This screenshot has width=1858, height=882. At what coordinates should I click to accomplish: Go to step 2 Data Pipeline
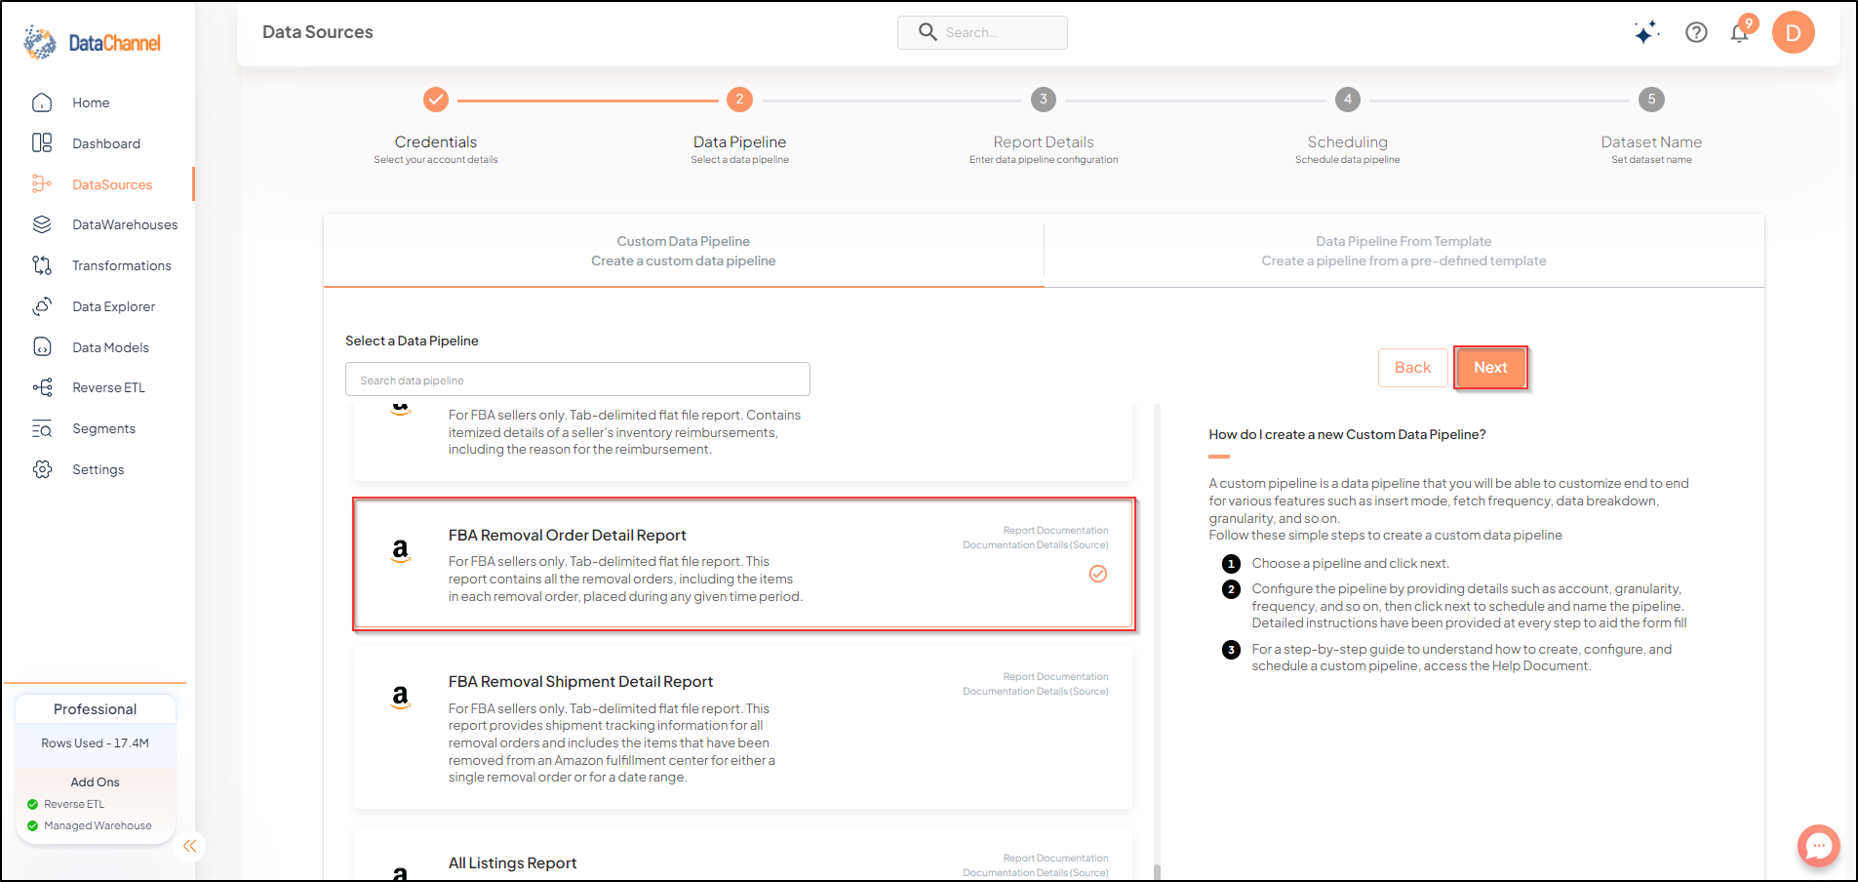tap(739, 100)
